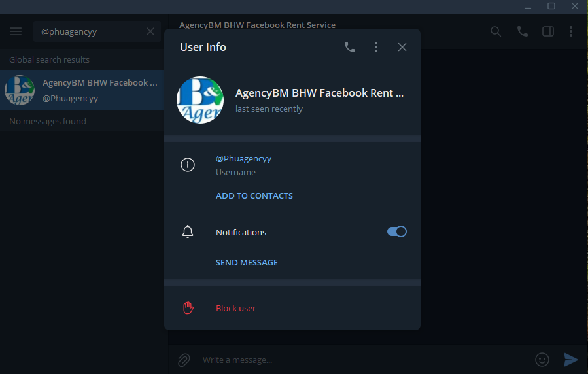Screen dimensions: 588x374
Task: Minimize the Telegram window
Action: 528,7
